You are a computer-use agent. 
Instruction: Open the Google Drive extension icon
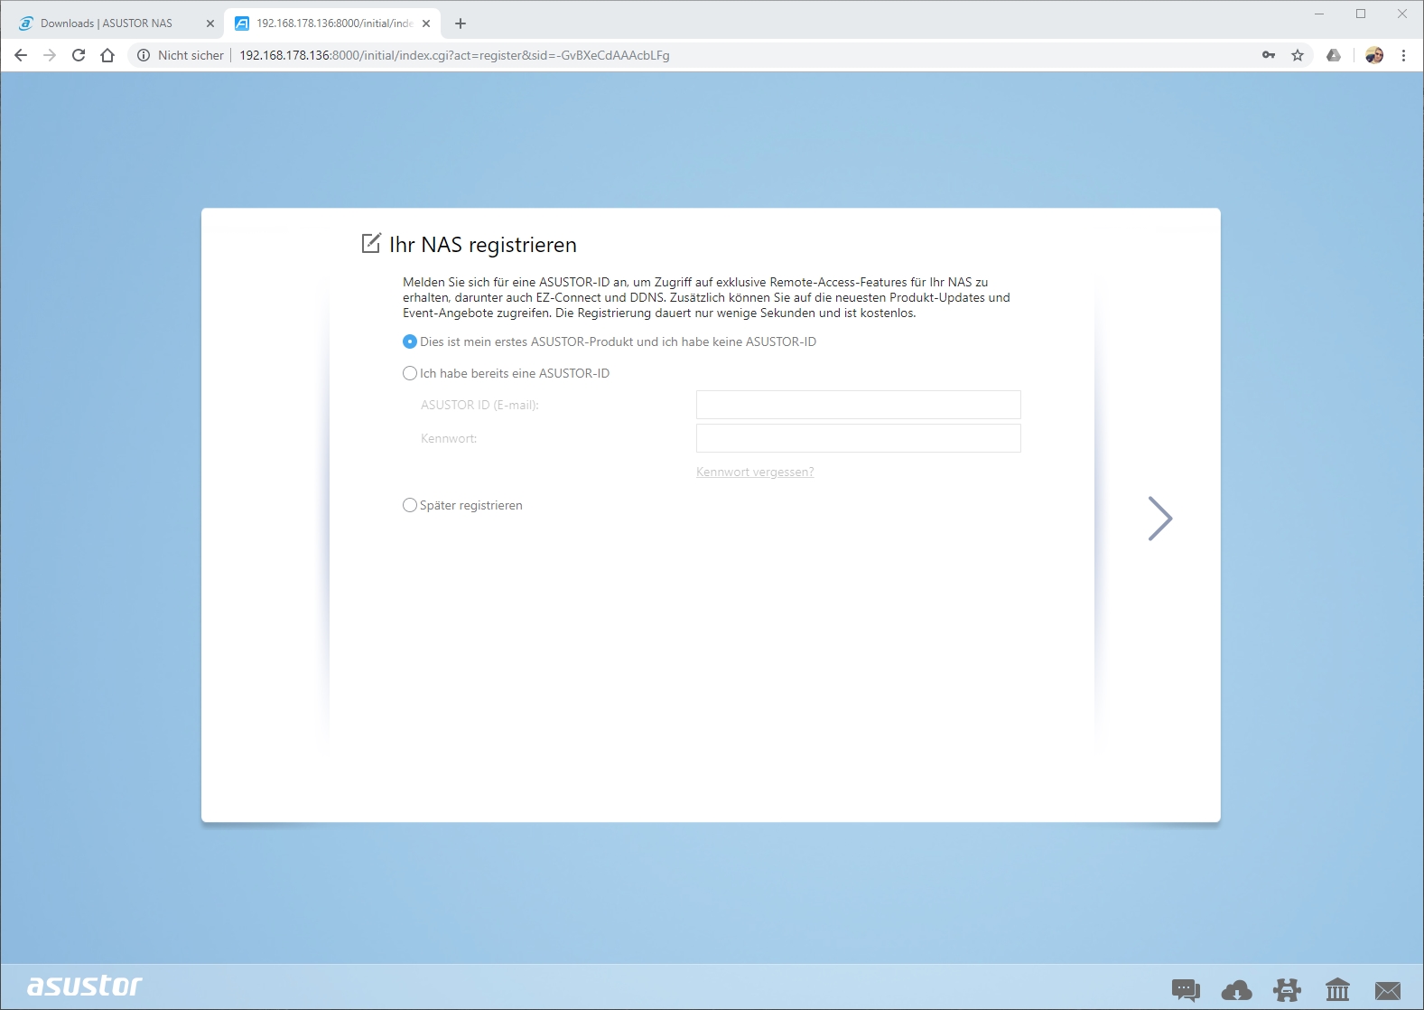tap(1334, 55)
